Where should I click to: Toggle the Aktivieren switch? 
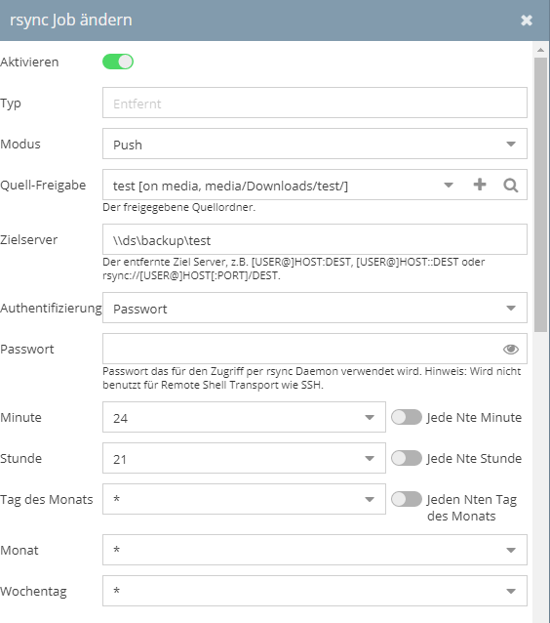tap(118, 62)
